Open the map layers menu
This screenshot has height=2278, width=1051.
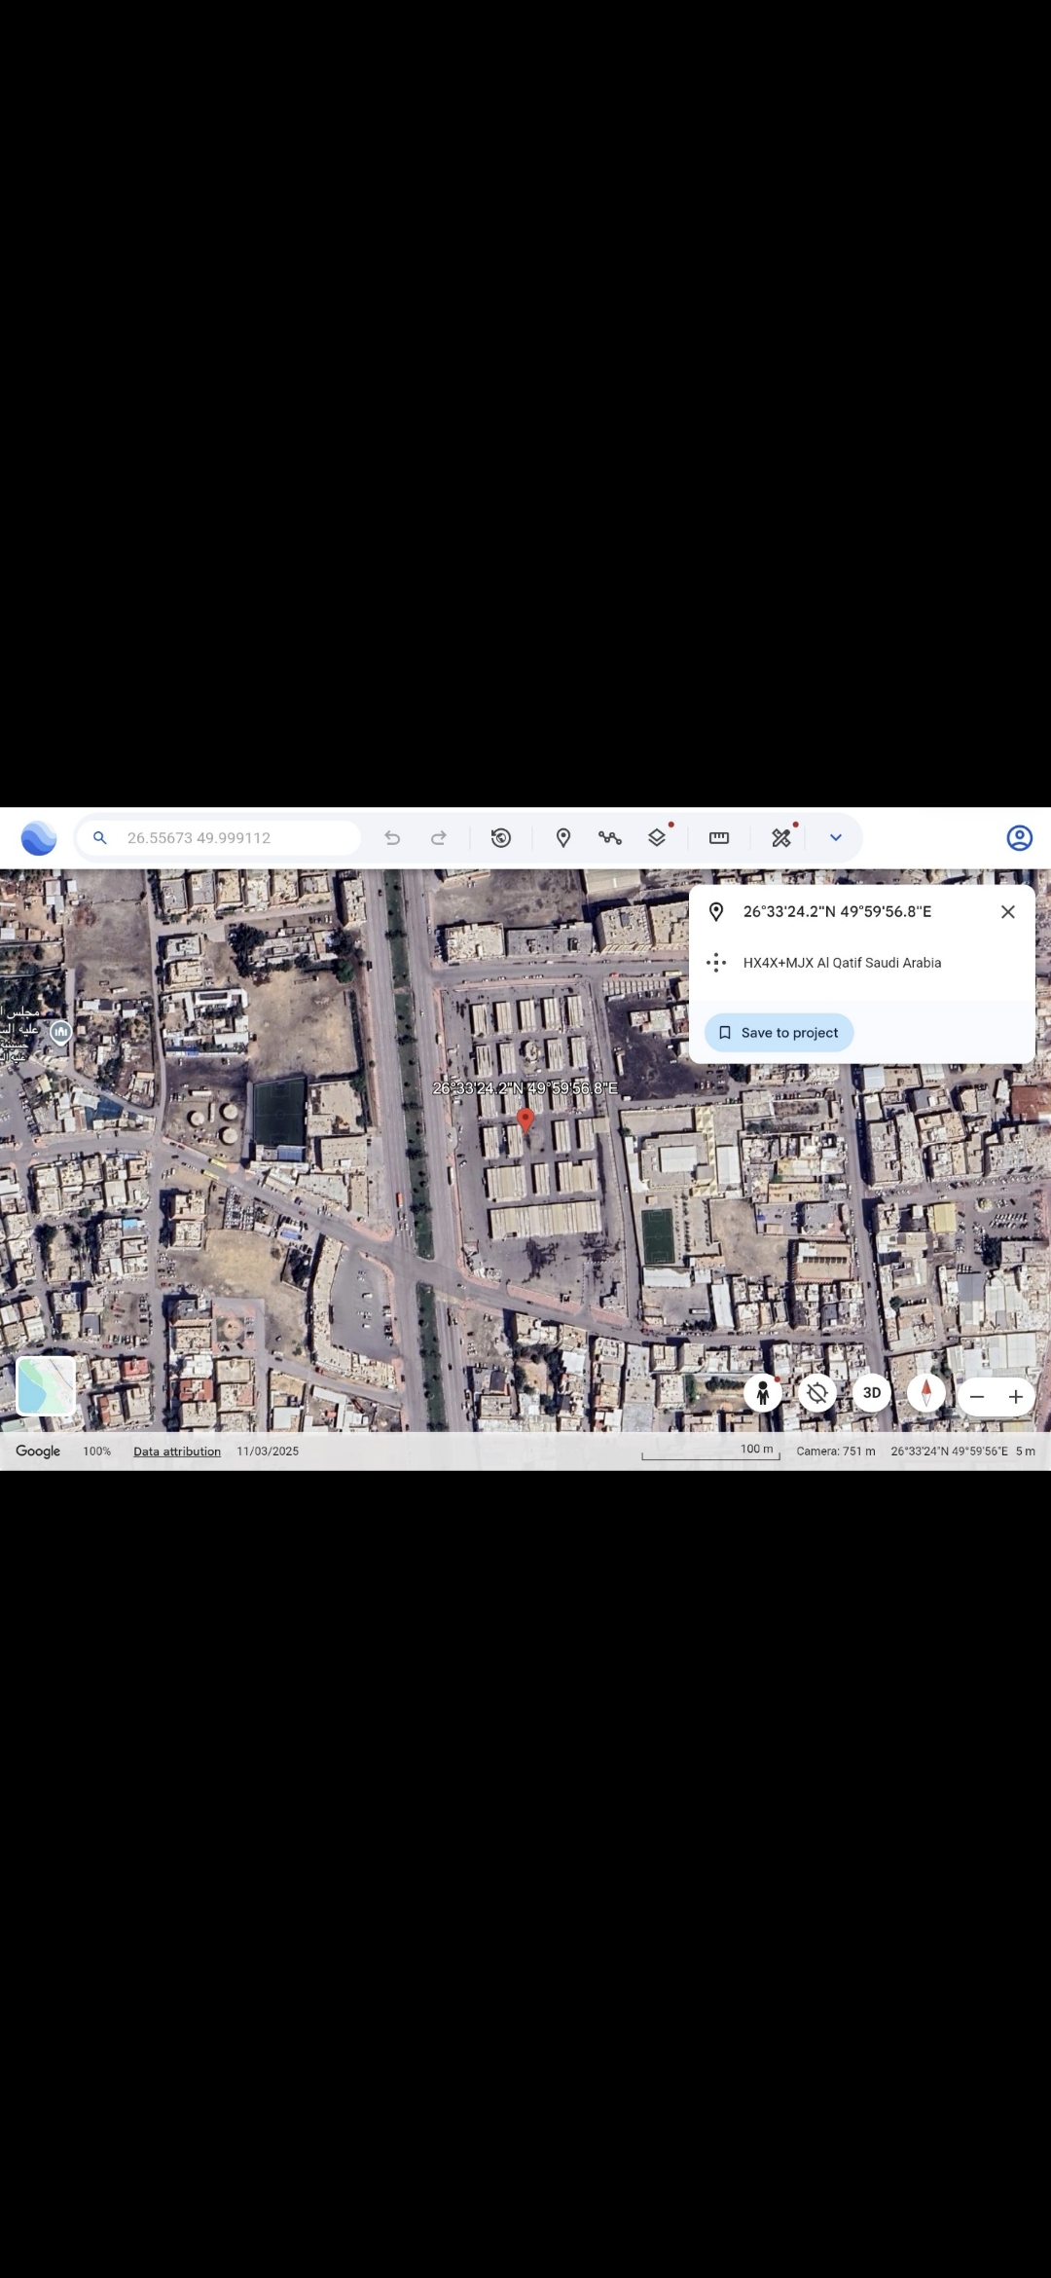coord(657,838)
